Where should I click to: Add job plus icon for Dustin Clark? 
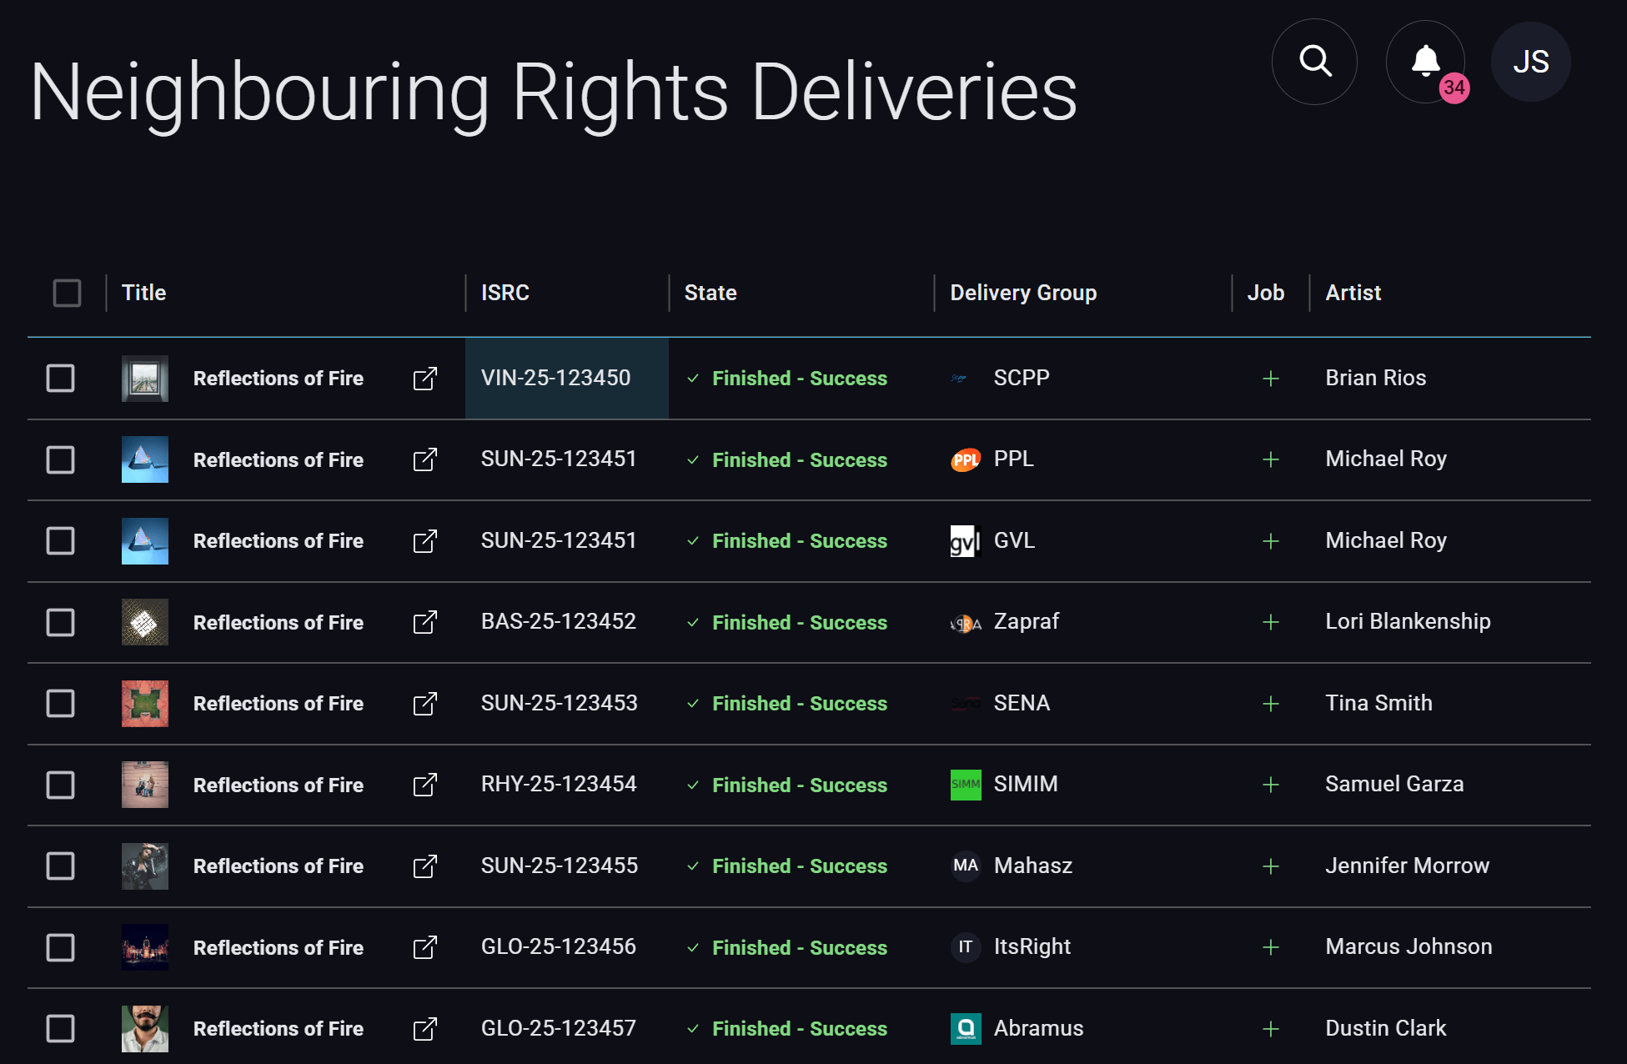1271,1029
